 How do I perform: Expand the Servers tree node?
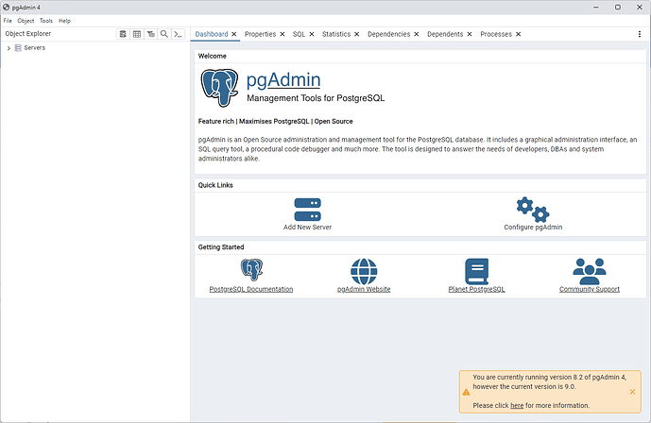(x=9, y=48)
